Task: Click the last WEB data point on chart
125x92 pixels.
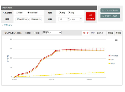Action: click(x=104, y=73)
